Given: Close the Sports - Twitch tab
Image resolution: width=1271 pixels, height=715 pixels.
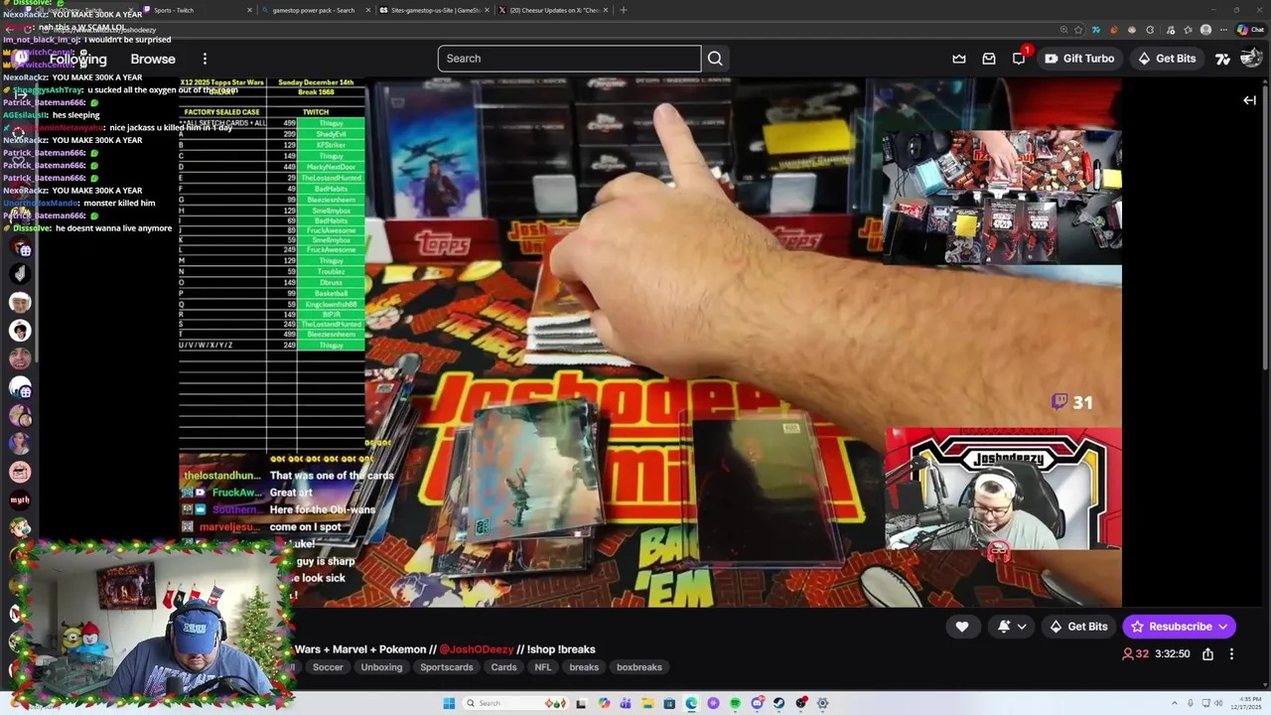Looking at the screenshot, I should [x=249, y=10].
